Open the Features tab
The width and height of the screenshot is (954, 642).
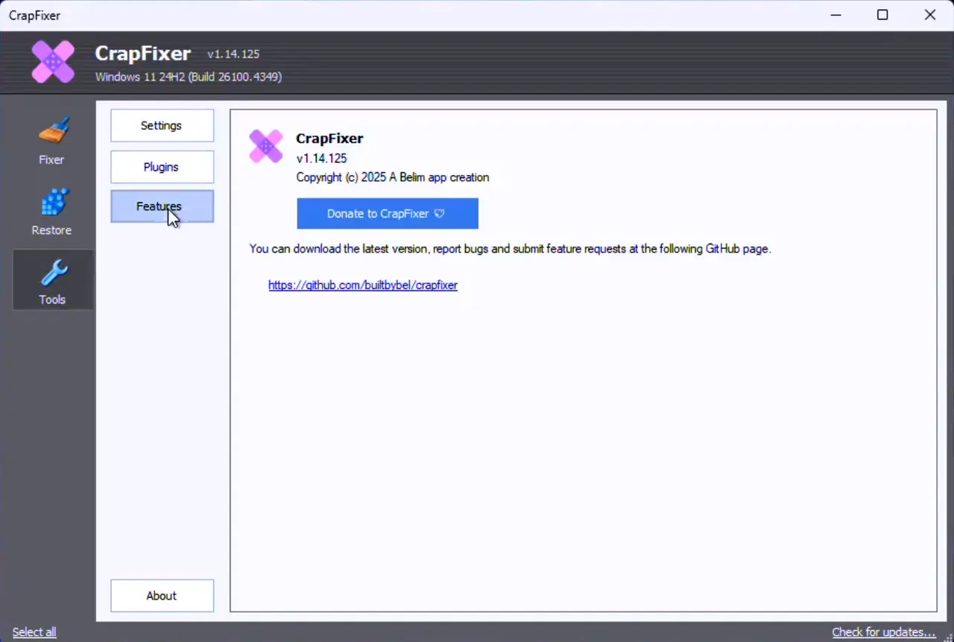point(162,206)
